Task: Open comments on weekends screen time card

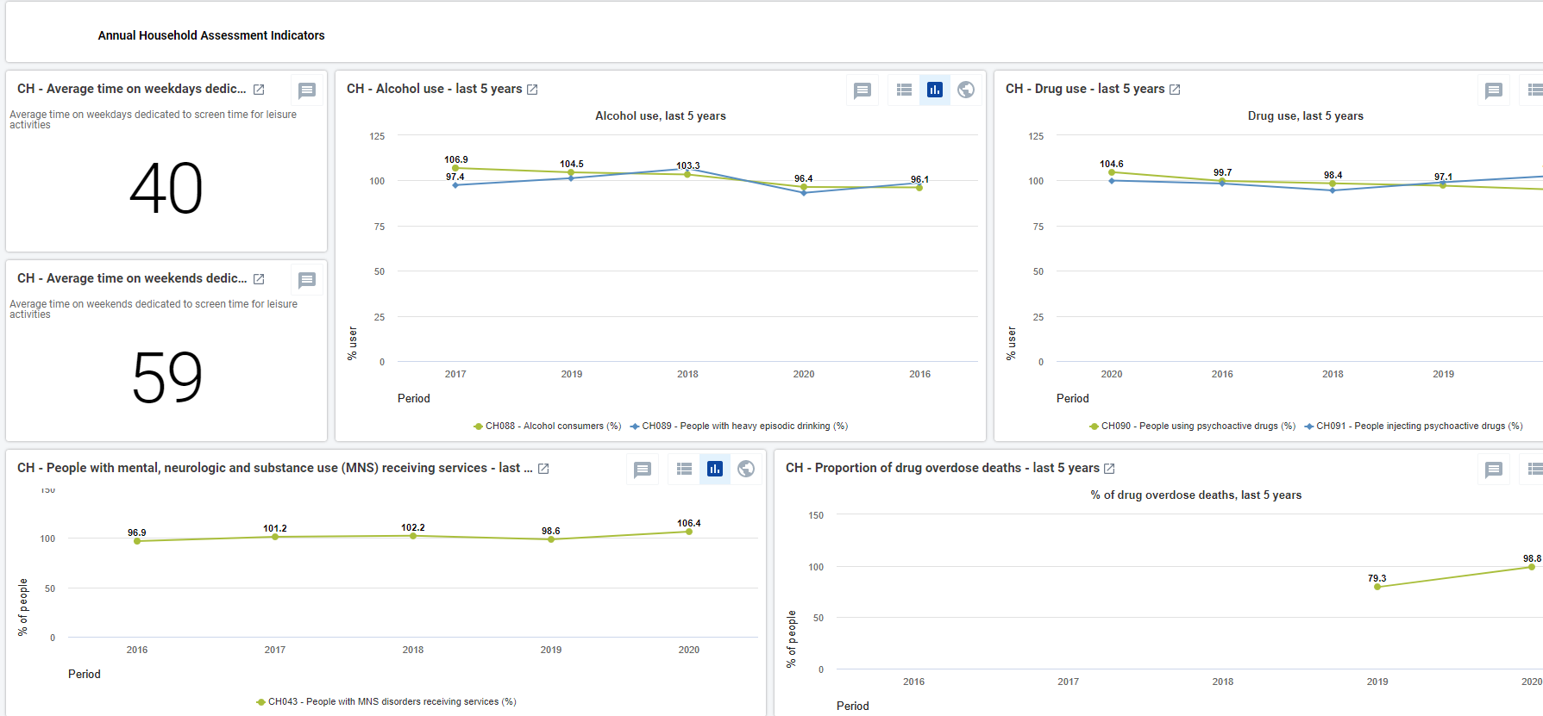Action: pos(307,280)
